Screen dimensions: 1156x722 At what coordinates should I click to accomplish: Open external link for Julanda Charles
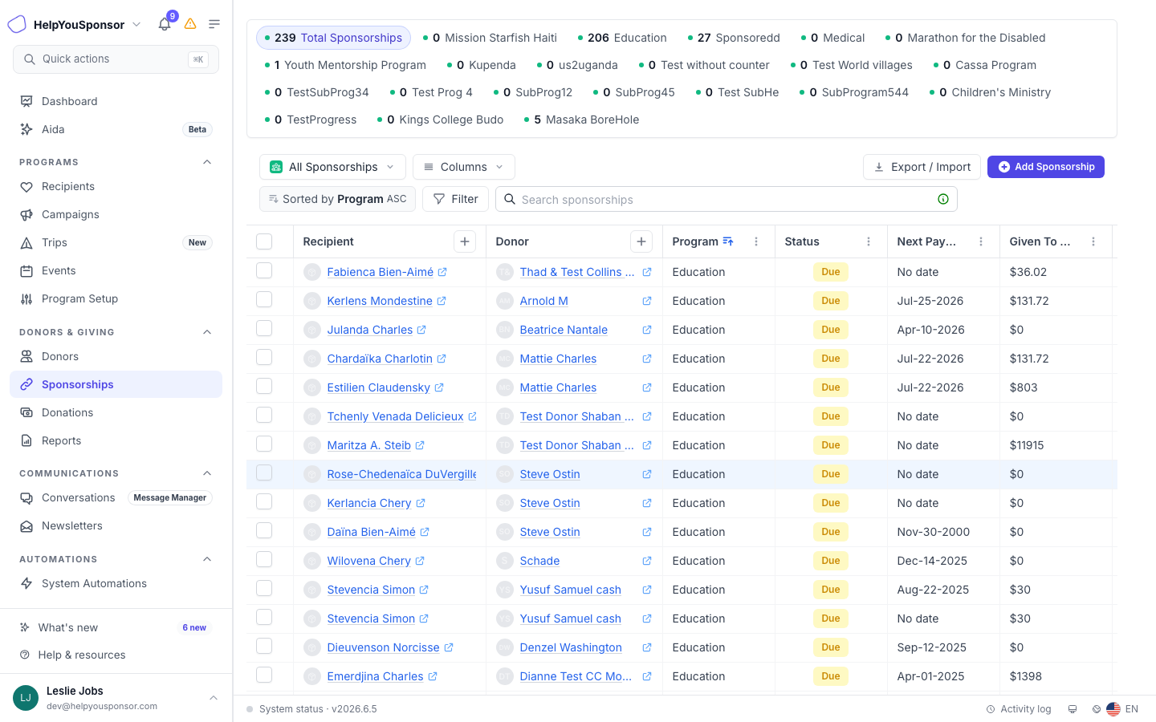click(x=421, y=330)
